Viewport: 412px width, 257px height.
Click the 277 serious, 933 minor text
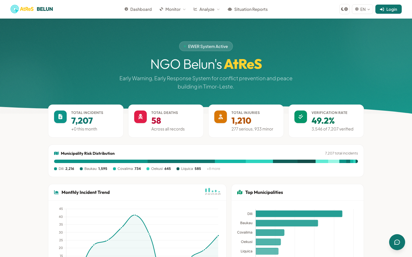252,129
